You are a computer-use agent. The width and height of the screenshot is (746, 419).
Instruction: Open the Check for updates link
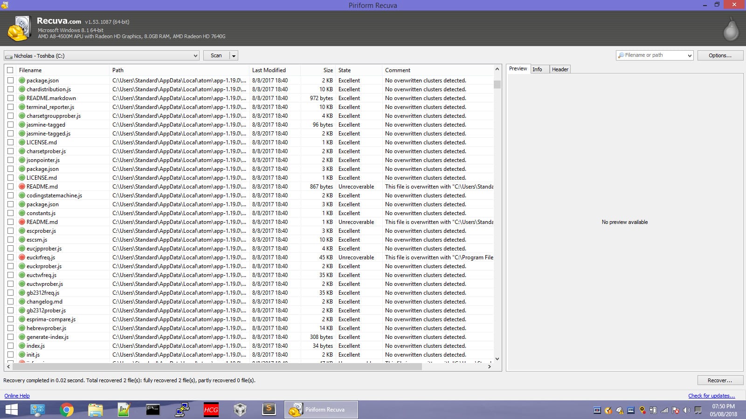tap(711, 396)
